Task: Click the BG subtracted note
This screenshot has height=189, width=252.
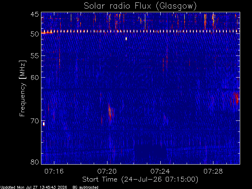Action: (x=85, y=187)
